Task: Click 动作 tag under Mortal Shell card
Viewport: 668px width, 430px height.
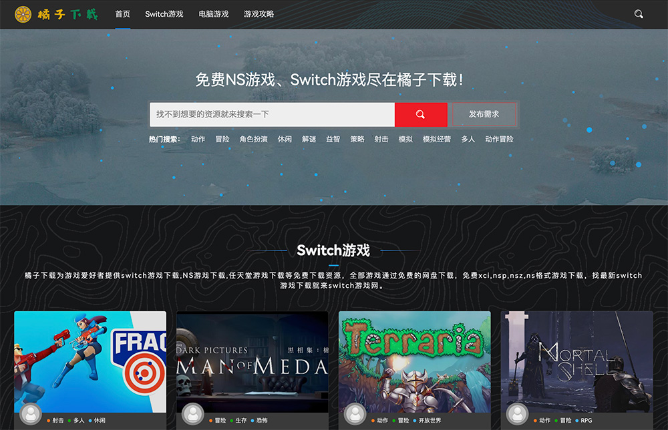Action: pyautogui.click(x=545, y=420)
